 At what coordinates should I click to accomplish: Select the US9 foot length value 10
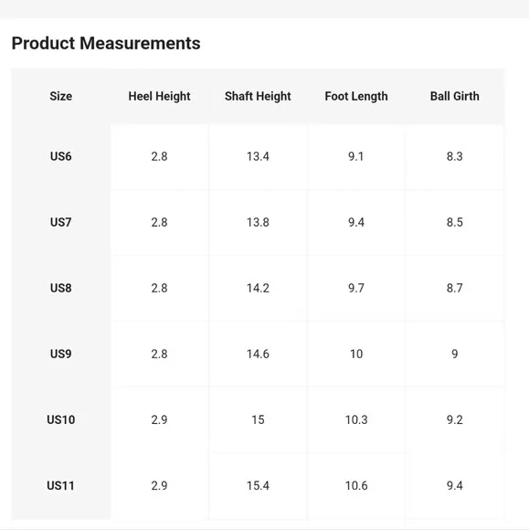pos(356,354)
